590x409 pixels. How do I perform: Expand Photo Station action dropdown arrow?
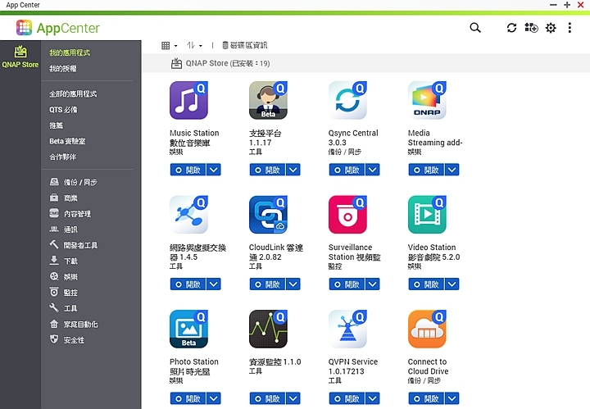pyautogui.click(x=214, y=398)
